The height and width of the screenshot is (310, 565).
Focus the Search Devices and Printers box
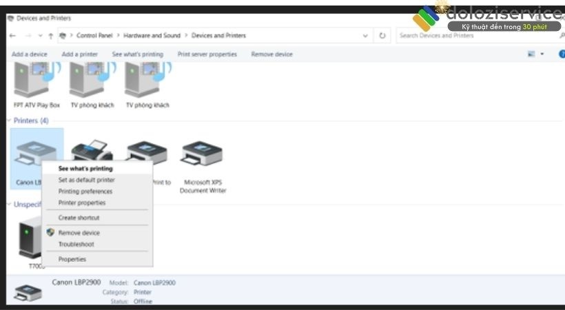tap(480, 36)
